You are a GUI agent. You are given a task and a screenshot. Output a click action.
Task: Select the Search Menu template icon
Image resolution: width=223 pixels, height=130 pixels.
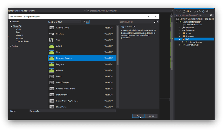coord(51,95)
